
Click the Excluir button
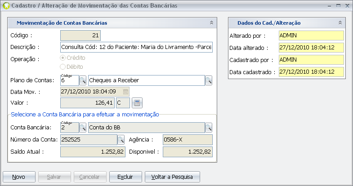(125, 177)
